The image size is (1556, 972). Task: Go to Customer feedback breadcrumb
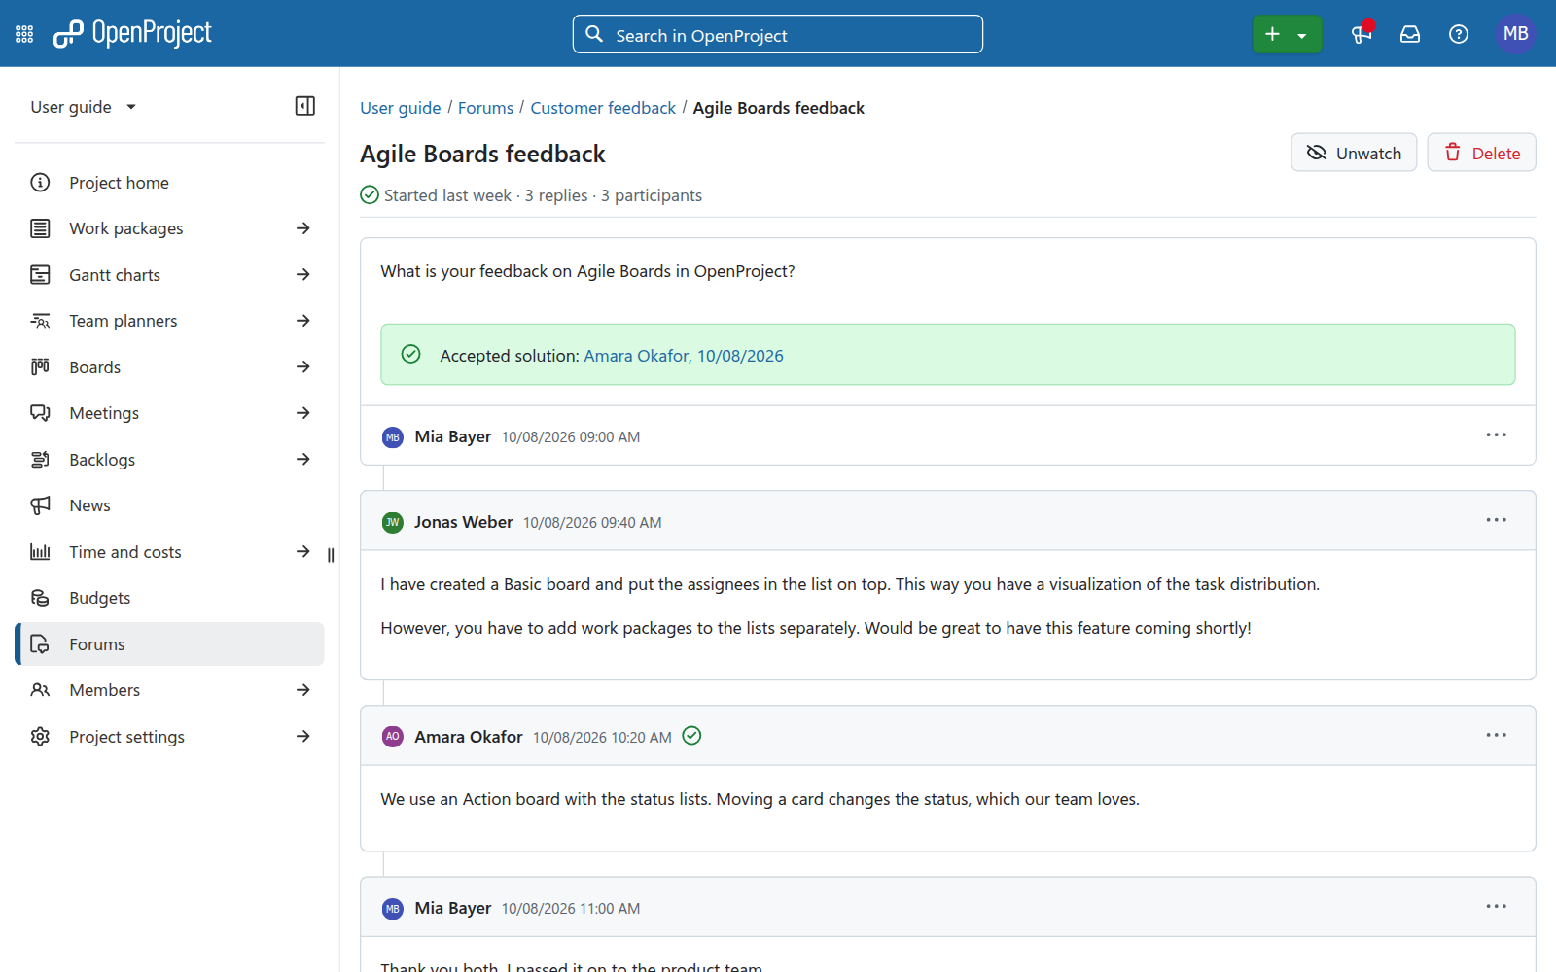603,108
